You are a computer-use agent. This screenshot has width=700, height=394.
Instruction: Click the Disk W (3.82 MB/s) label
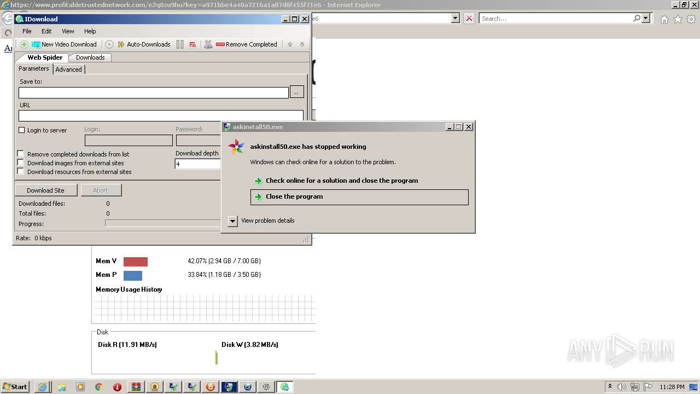[250, 345]
